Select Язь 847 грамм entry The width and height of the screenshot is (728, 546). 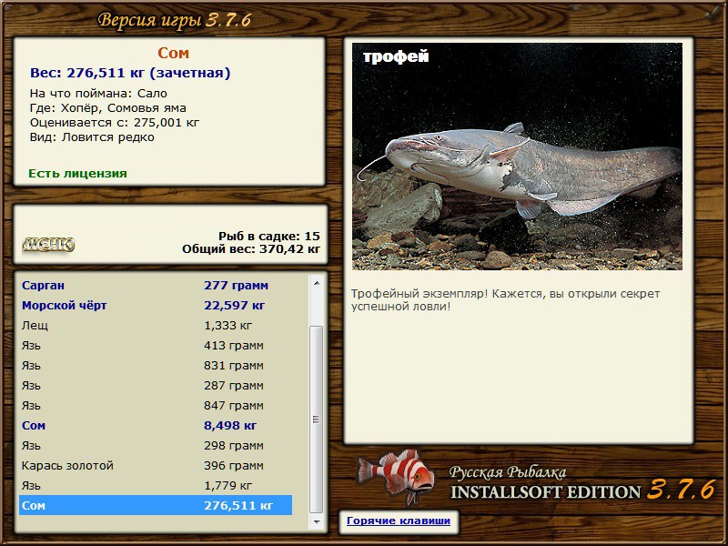pyautogui.click(x=156, y=405)
